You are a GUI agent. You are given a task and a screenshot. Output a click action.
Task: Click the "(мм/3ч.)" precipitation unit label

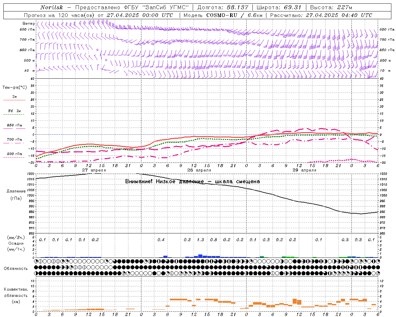pyautogui.click(x=16, y=237)
